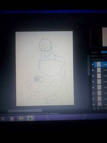
Task: Click the navigator preview thumbnail
Action: pos(104,37)
